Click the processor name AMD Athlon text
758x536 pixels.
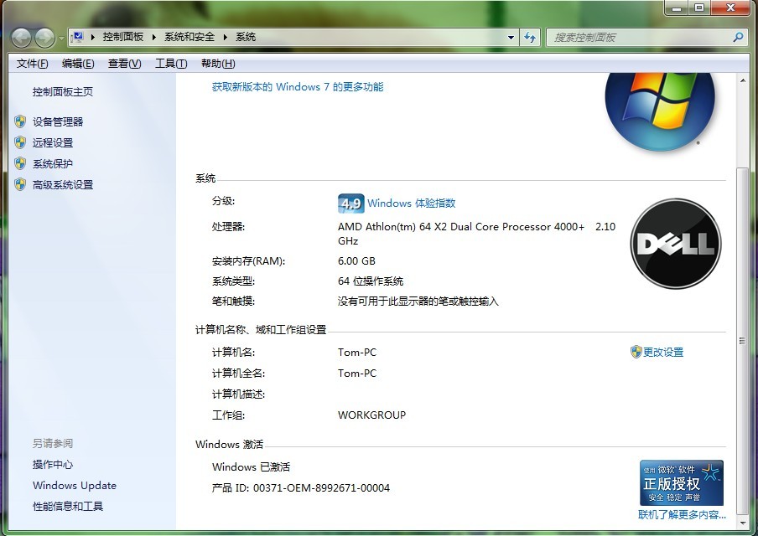pos(476,233)
